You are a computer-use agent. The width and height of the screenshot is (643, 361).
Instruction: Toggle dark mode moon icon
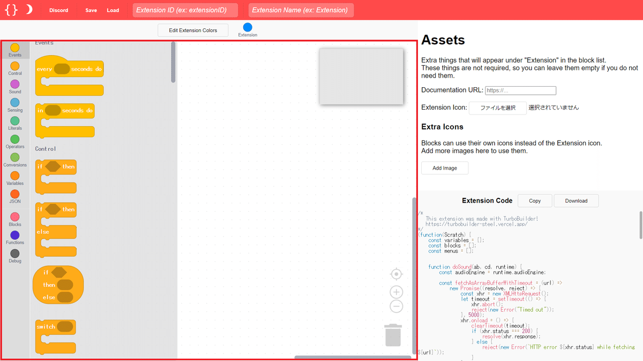tap(29, 10)
